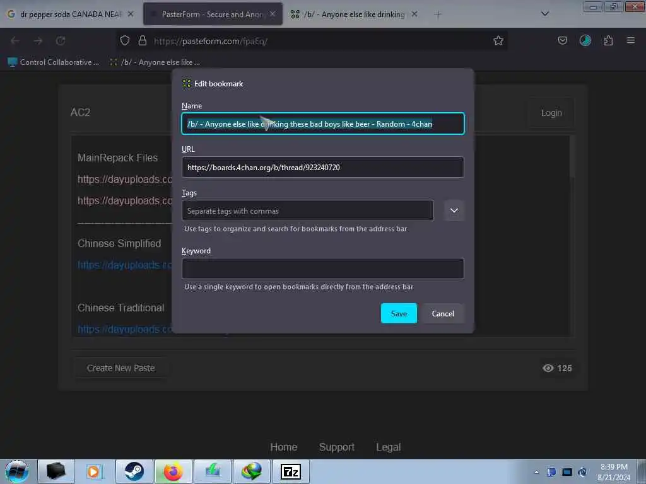The image size is (646, 484).
Task: Close the /b/ 4chan tab
Action: tap(414, 14)
